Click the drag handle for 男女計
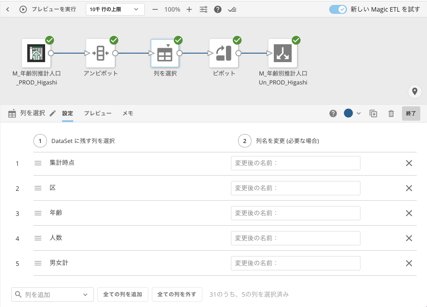 click(x=38, y=263)
